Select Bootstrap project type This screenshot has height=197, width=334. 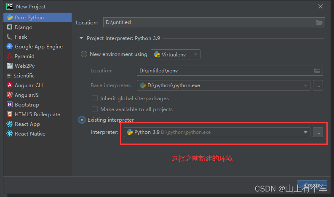[x=37, y=104]
